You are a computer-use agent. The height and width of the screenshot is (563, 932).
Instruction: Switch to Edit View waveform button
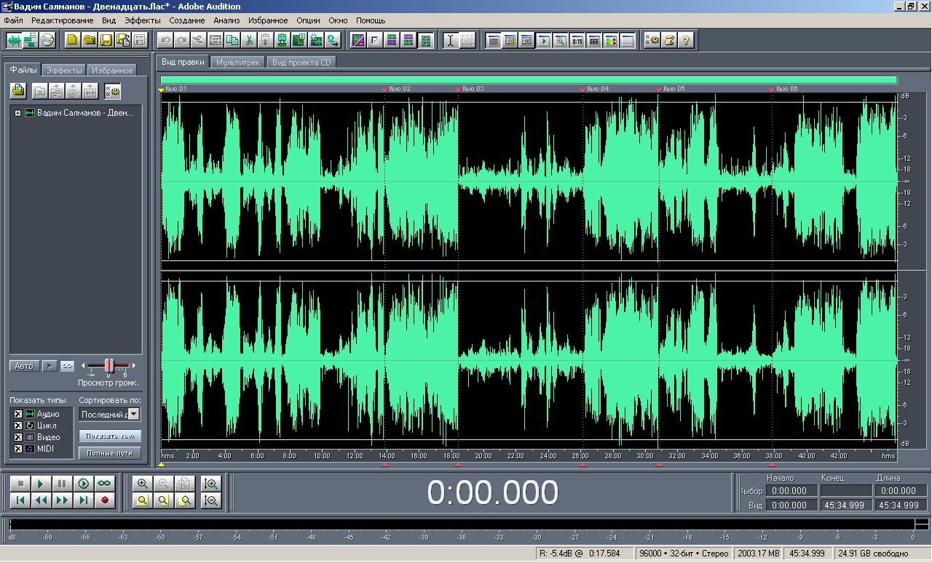[15, 40]
